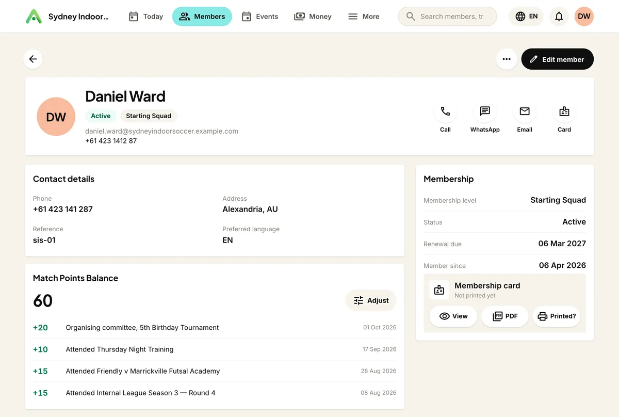Screen dimensions: 619x417
Task: Open the EN language selector
Action: coord(526,17)
